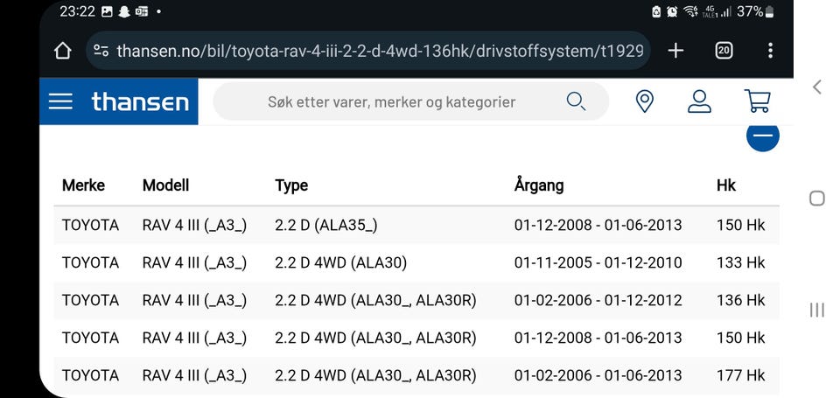Screen dimensions: 840x398
Task: Open the thansen hamburger menu
Action: (x=60, y=101)
